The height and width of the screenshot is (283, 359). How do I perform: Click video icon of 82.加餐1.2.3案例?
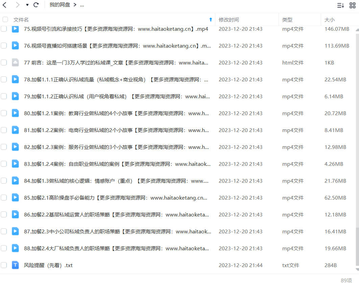coord(15,147)
